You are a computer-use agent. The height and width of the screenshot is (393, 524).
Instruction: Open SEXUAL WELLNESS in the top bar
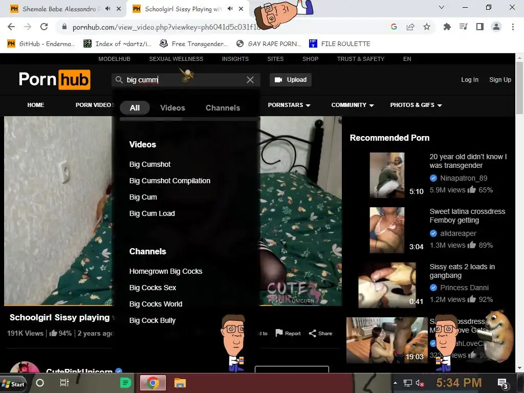[176, 59]
